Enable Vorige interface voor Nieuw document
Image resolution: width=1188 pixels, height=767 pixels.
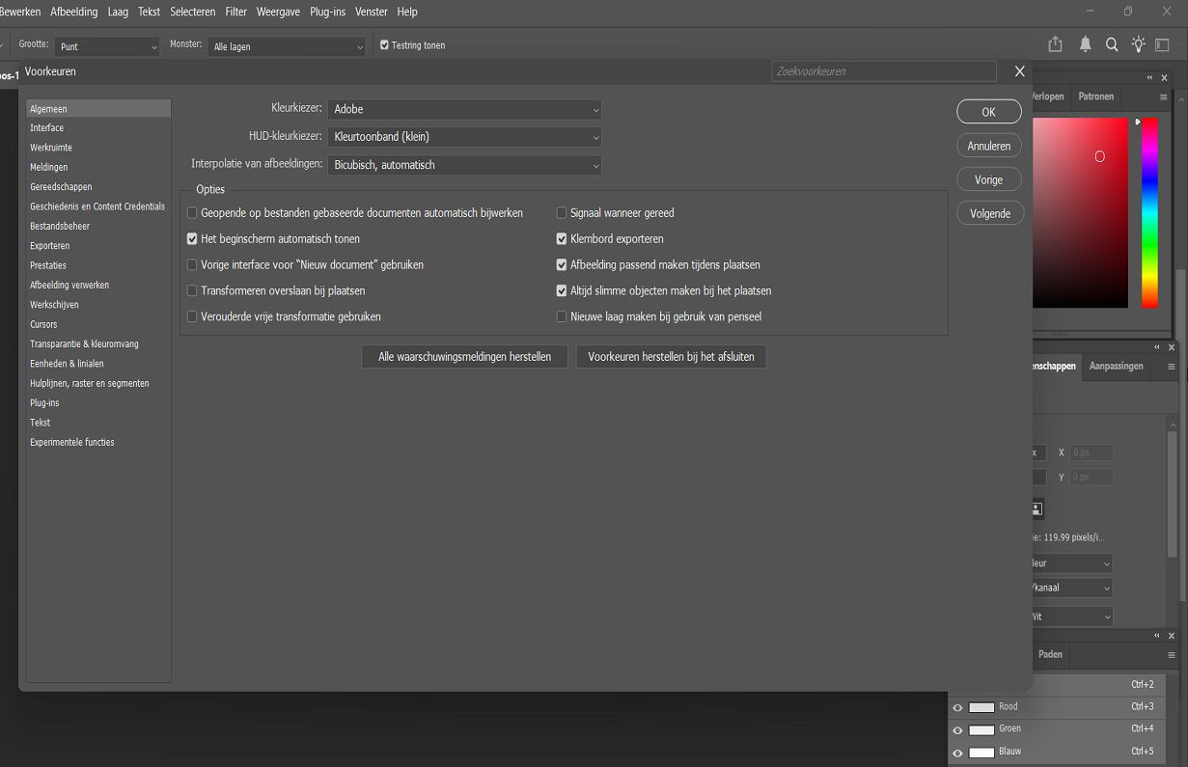(x=192, y=265)
